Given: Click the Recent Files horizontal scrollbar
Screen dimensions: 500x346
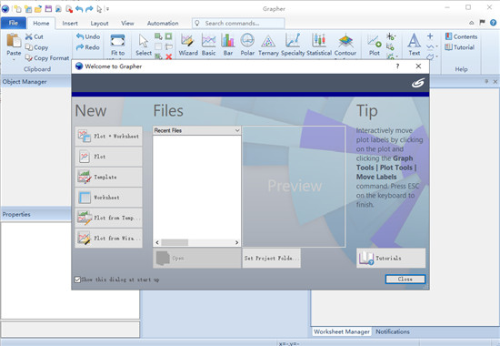Looking at the screenshot, I should [196, 242].
